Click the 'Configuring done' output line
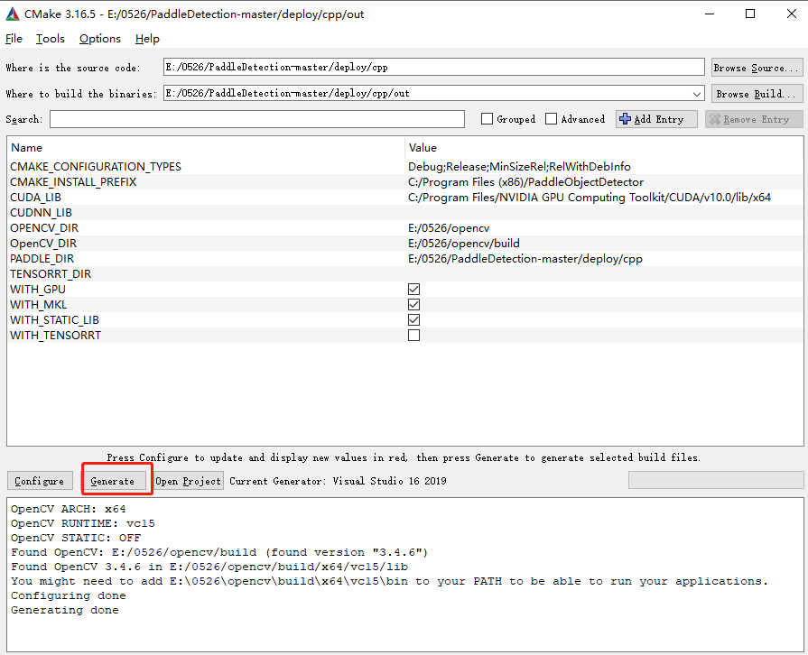808x655 pixels. (x=69, y=595)
